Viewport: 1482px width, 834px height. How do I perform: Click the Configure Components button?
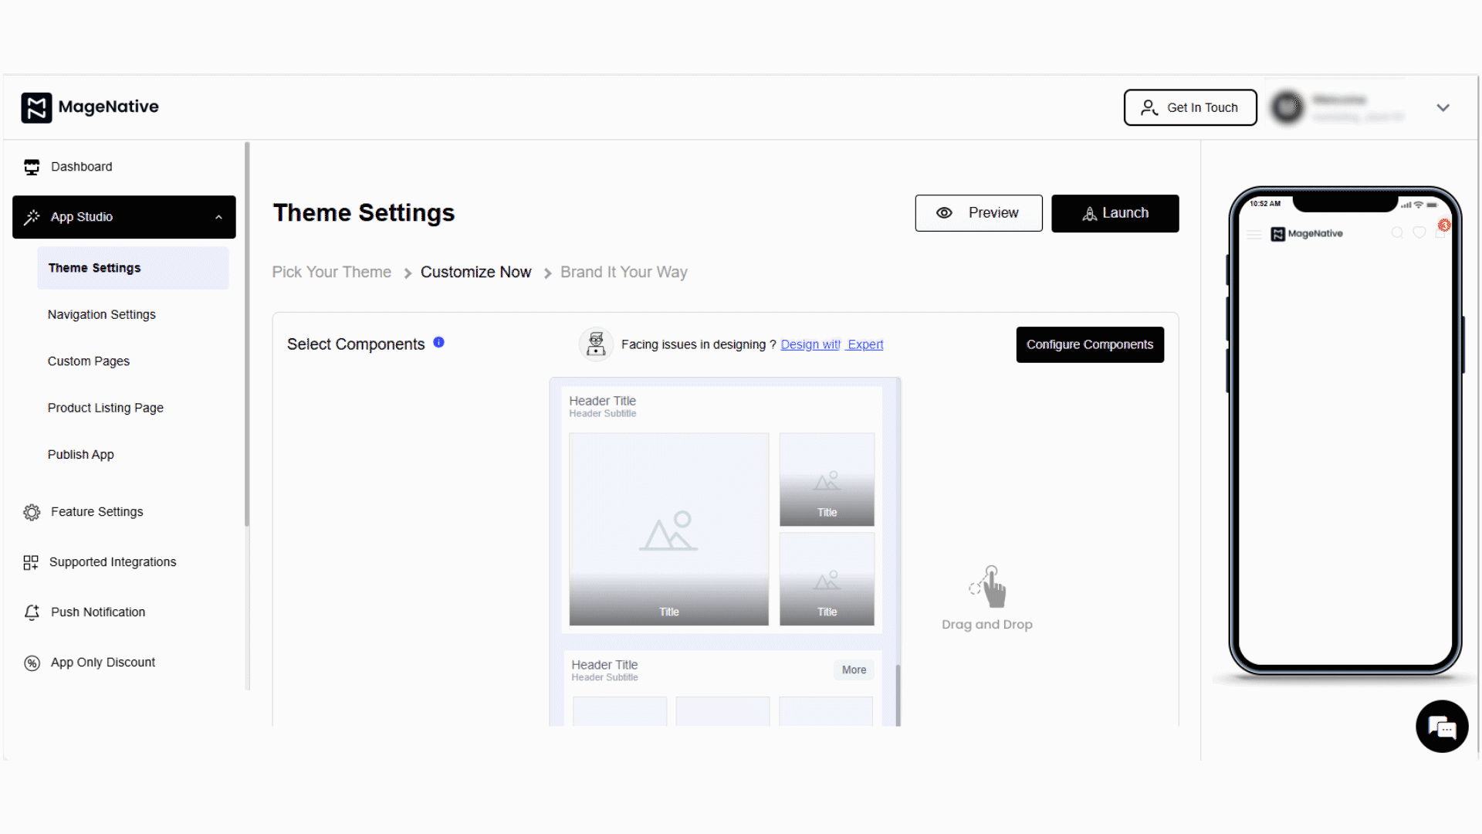coord(1089,344)
